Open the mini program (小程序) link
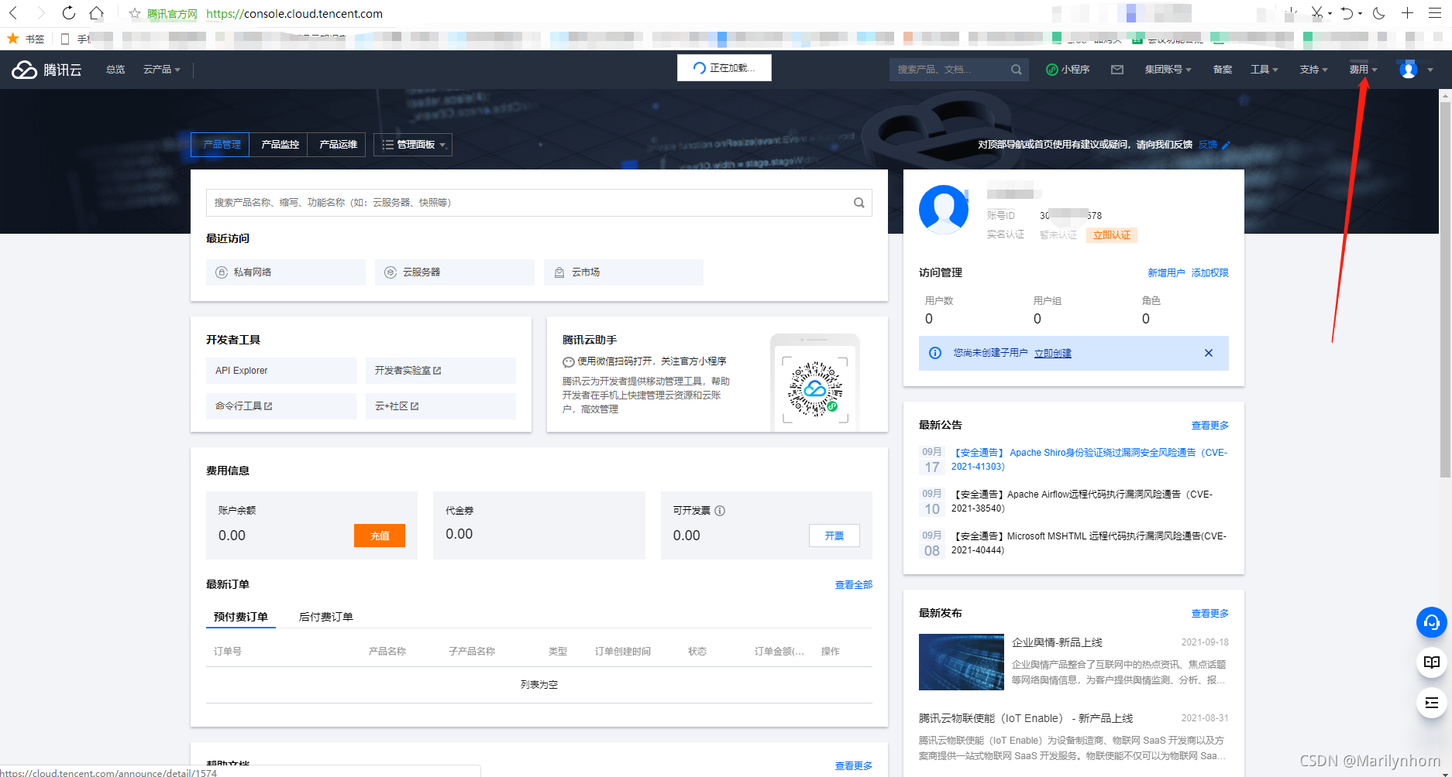Screen dimensions: 1452x777 click(1068, 70)
